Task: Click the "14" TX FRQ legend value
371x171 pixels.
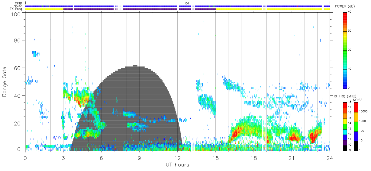Action: pyautogui.click(x=350, y=123)
